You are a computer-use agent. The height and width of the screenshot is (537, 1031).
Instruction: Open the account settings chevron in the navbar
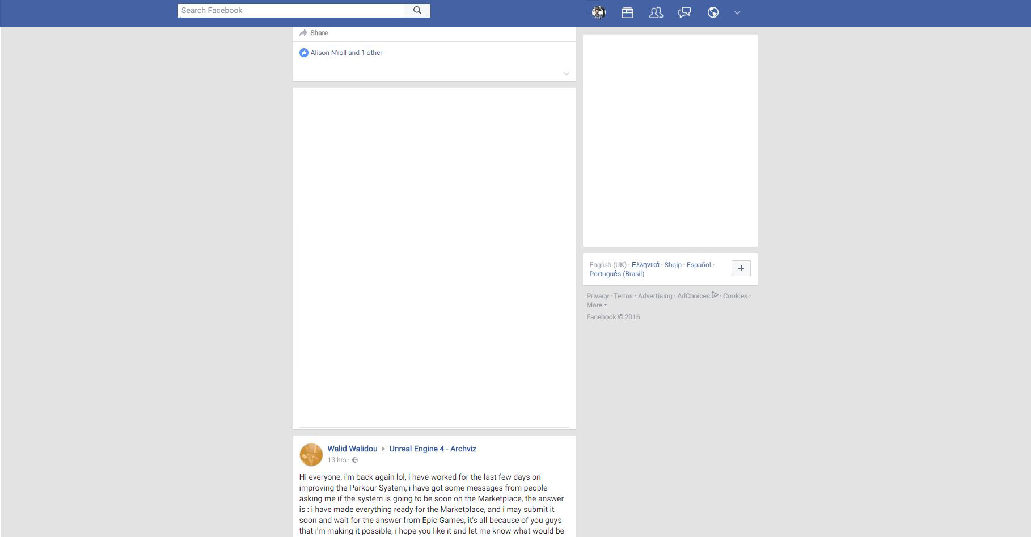(x=737, y=12)
